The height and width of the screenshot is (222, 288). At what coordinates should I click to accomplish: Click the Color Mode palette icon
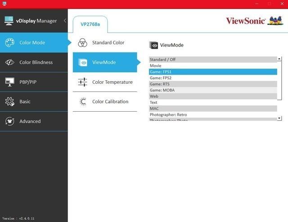(x=9, y=43)
